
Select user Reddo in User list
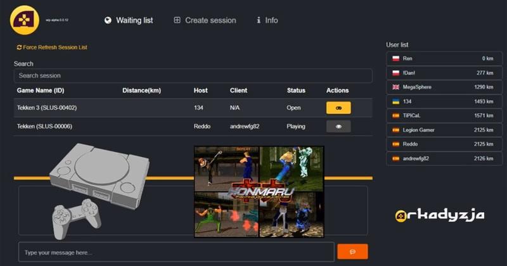[x=444, y=144]
